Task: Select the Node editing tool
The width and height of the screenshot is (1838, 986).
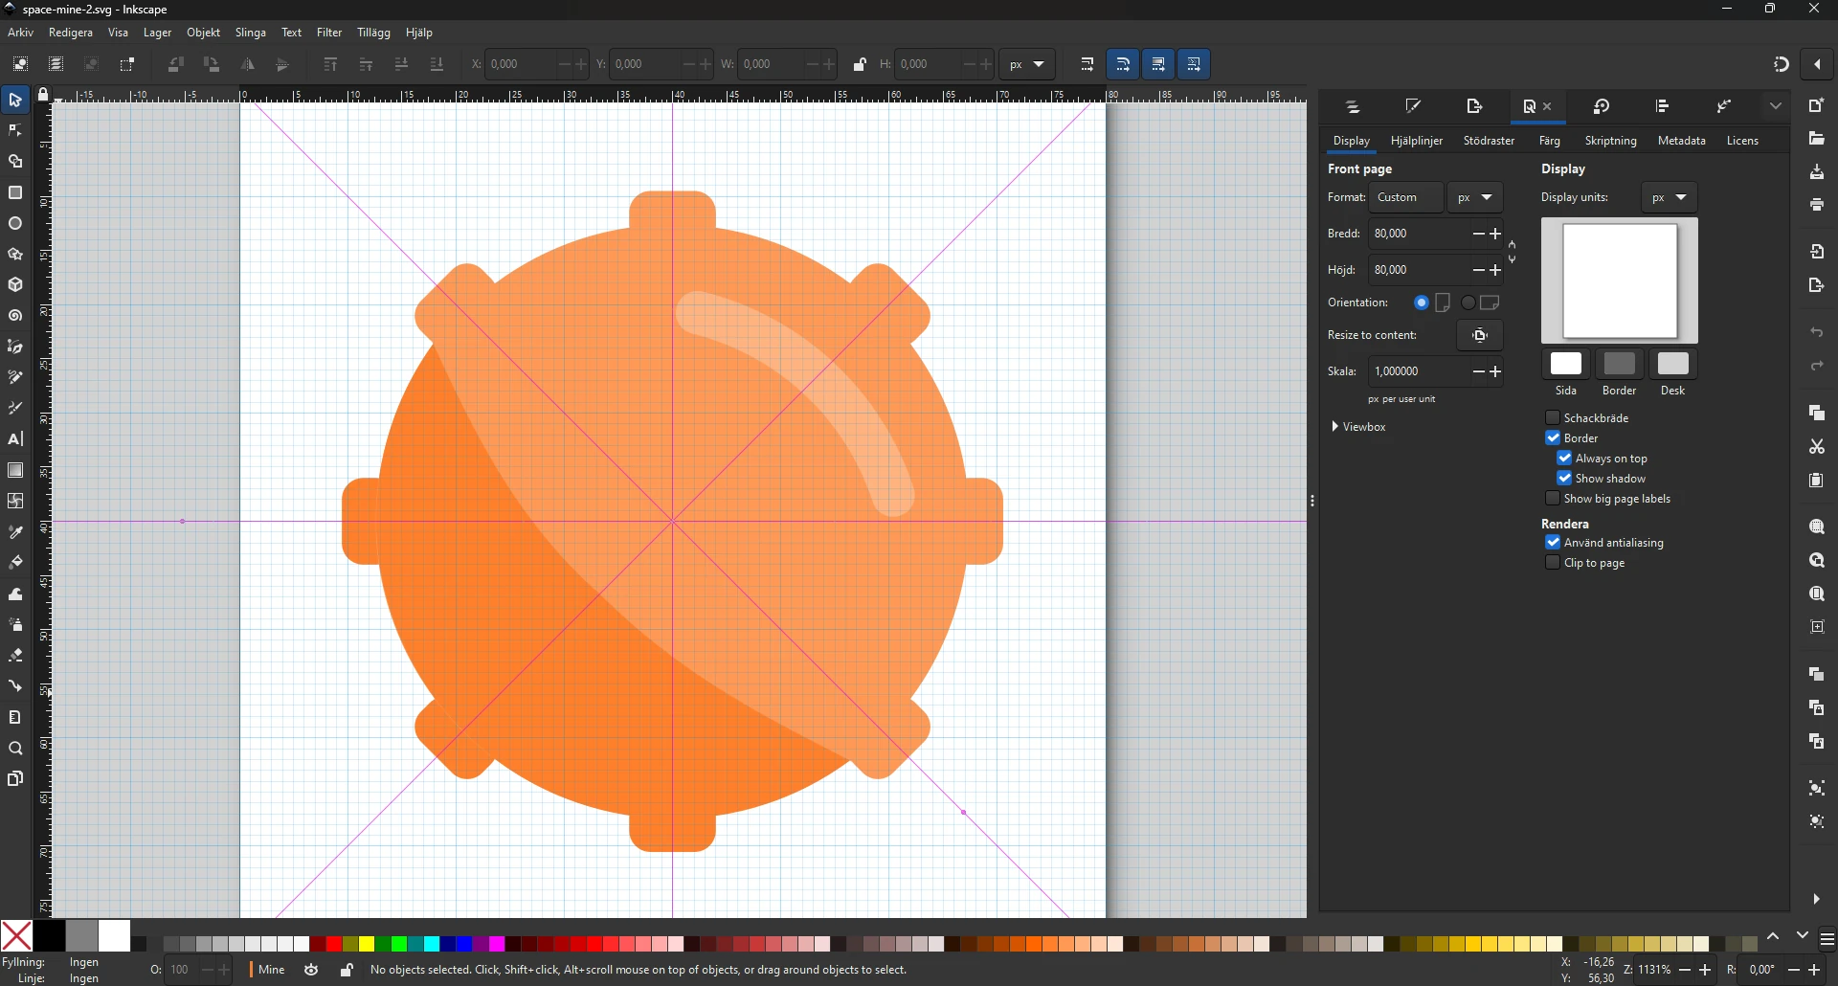Action: pos(14,129)
